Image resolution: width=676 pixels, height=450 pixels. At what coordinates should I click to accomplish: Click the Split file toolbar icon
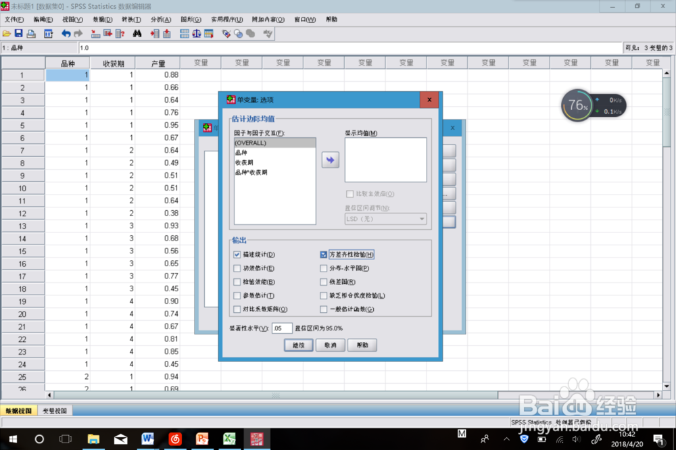185,34
